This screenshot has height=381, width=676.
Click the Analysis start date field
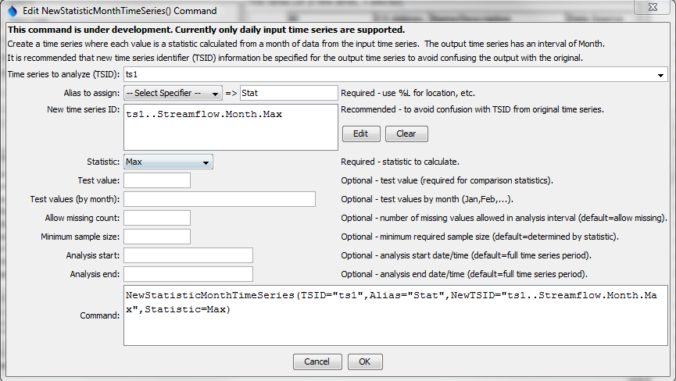[188, 255]
